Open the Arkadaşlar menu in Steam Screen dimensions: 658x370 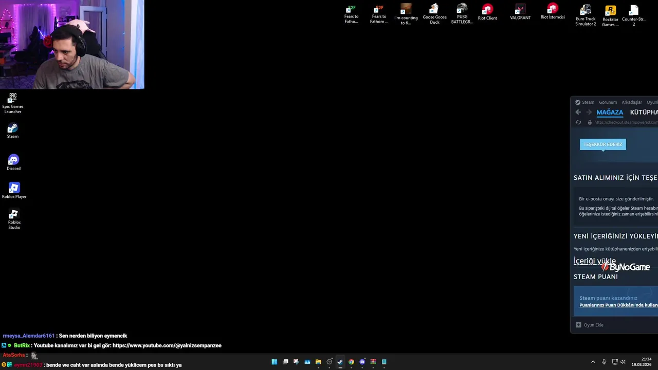click(x=632, y=102)
